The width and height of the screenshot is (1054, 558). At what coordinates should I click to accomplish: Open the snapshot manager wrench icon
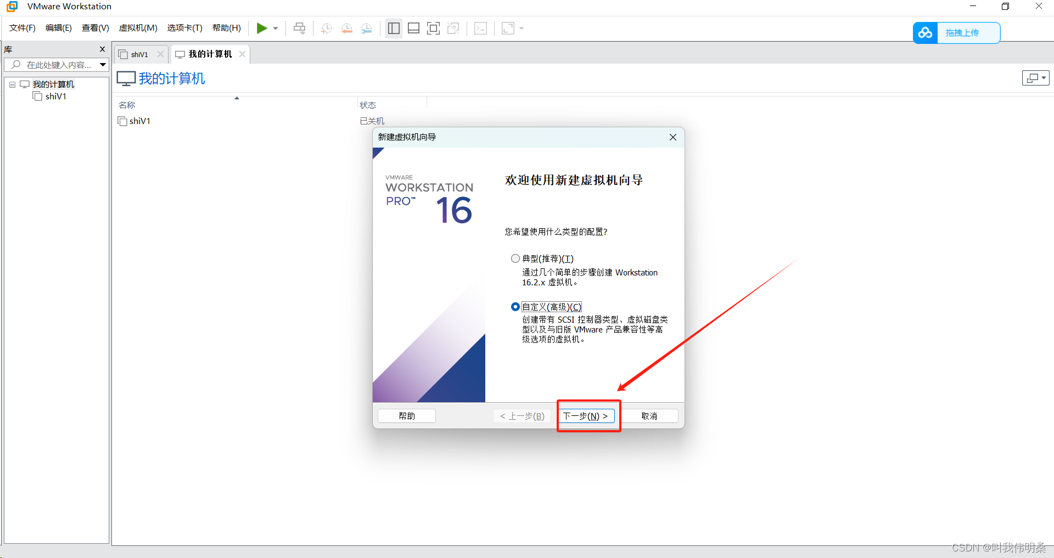(367, 28)
